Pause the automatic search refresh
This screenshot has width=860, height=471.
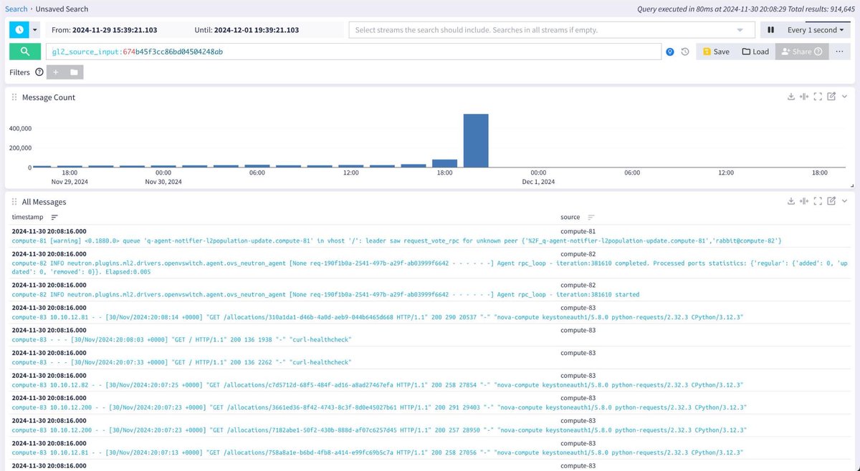[x=770, y=29]
